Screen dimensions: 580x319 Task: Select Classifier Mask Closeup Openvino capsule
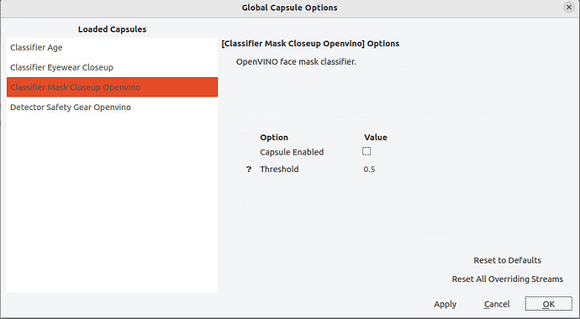point(112,87)
